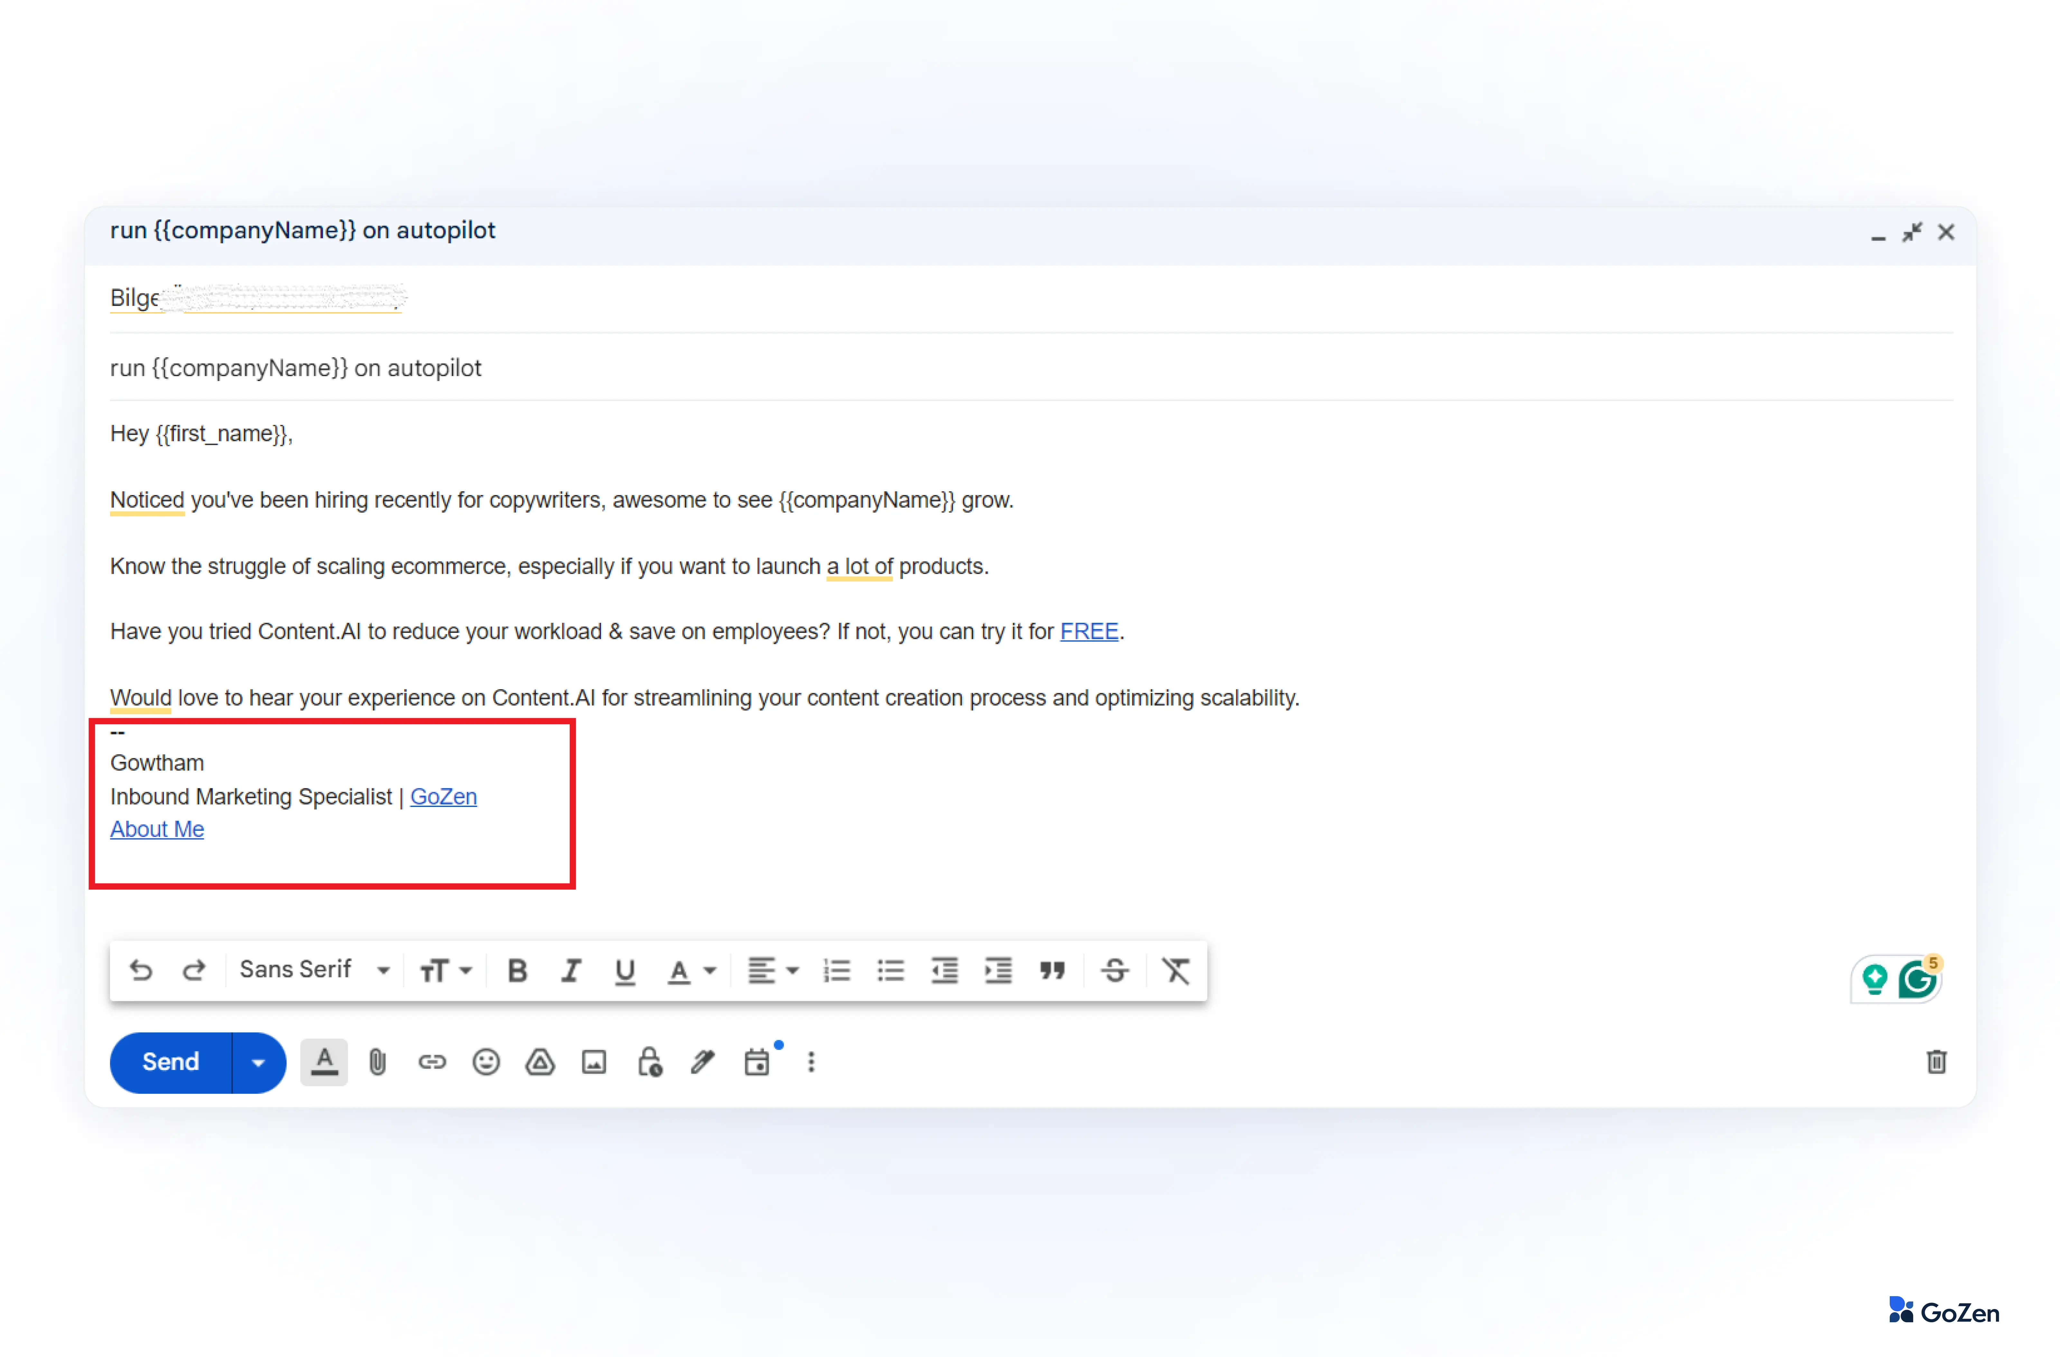Discard draft with the trash icon
The height and width of the screenshot is (1357, 2060).
coord(1936,1062)
